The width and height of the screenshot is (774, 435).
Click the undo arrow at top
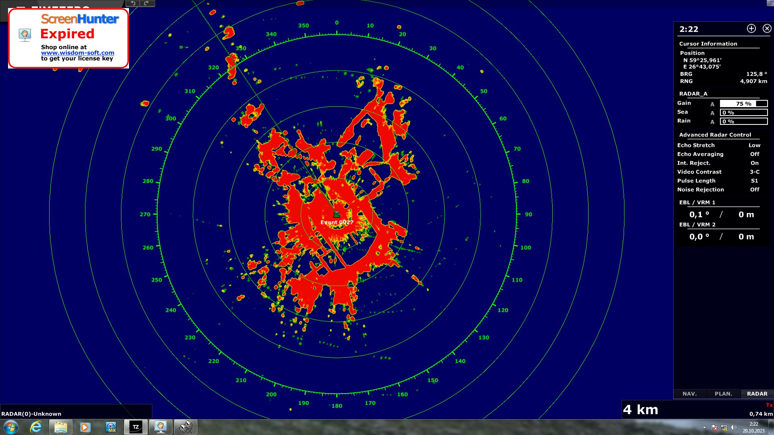[x=133, y=3]
